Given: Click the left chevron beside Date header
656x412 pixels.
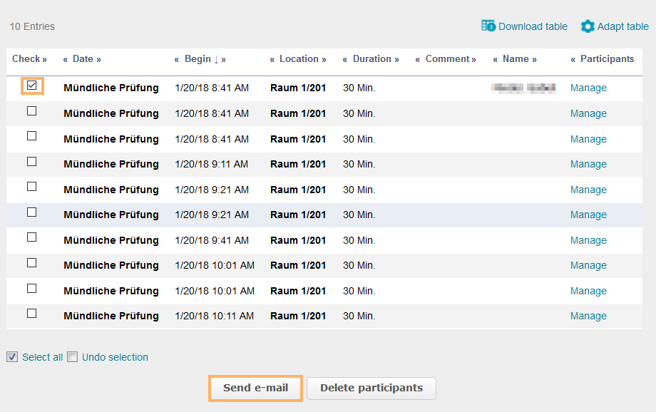Looking at the screenshot, I should click(x=65, y=59).
